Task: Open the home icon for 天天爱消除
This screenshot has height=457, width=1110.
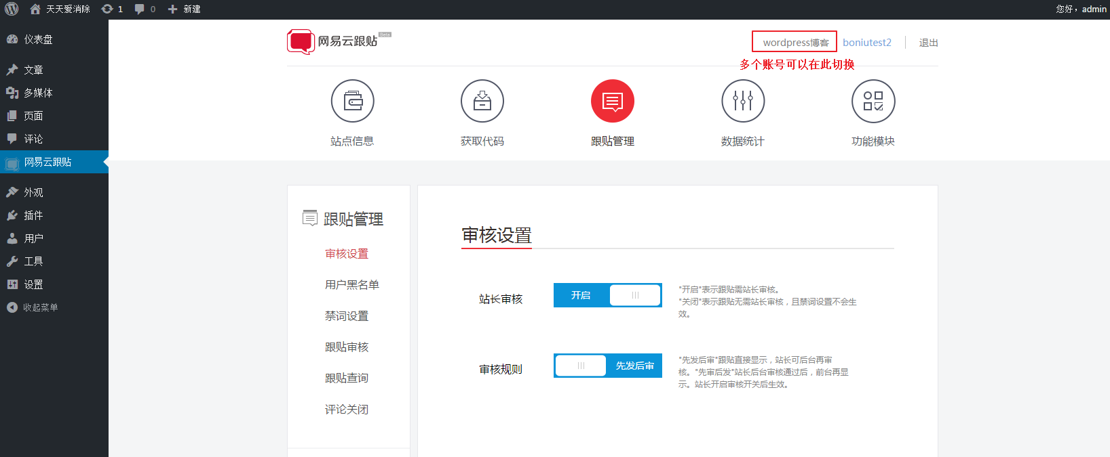Action: click(35, 9)
